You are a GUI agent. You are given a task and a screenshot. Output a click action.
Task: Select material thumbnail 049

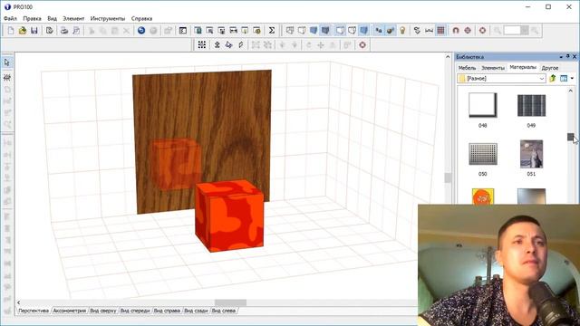click(531, 105)
